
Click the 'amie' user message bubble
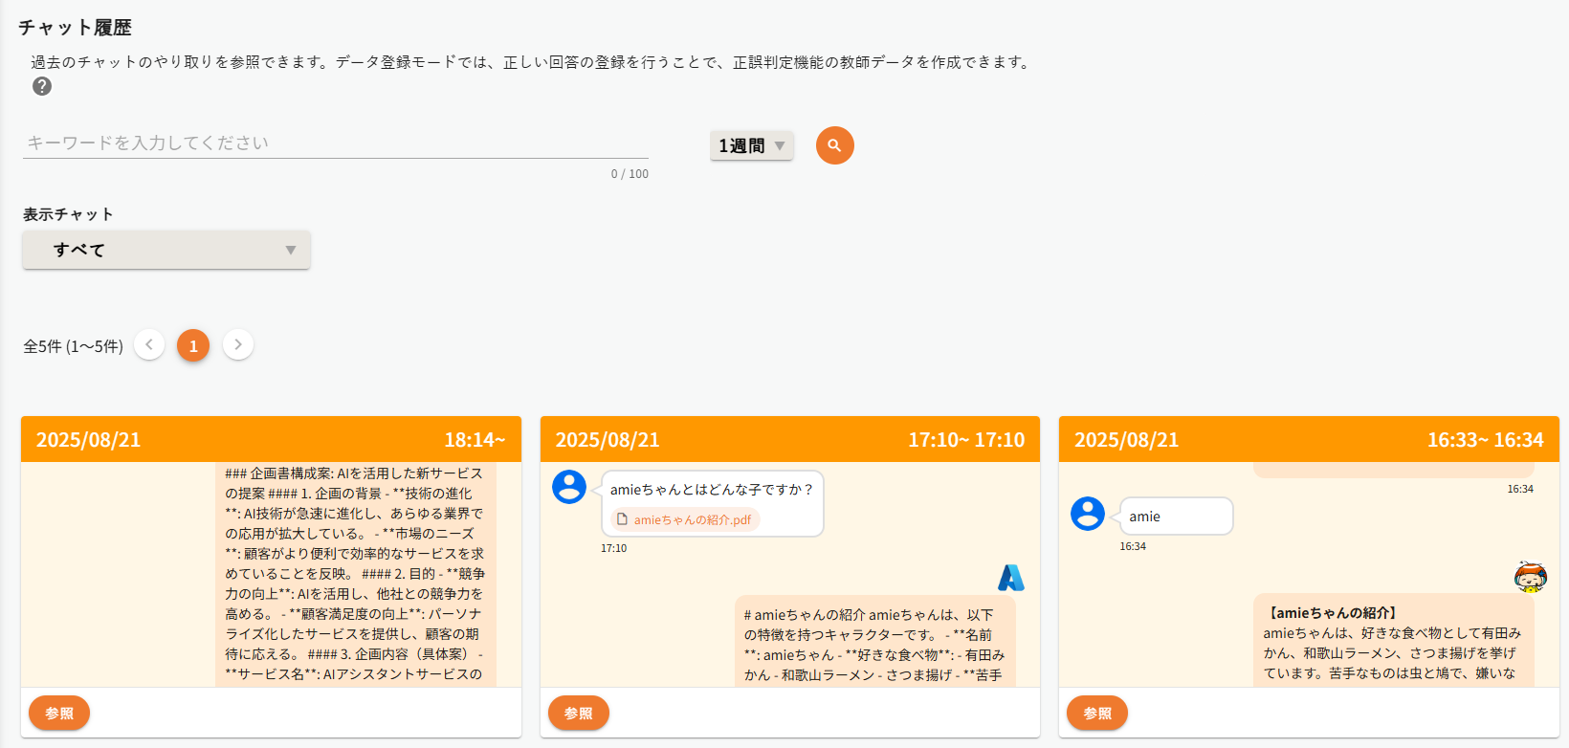click(x=1175, y=517)
